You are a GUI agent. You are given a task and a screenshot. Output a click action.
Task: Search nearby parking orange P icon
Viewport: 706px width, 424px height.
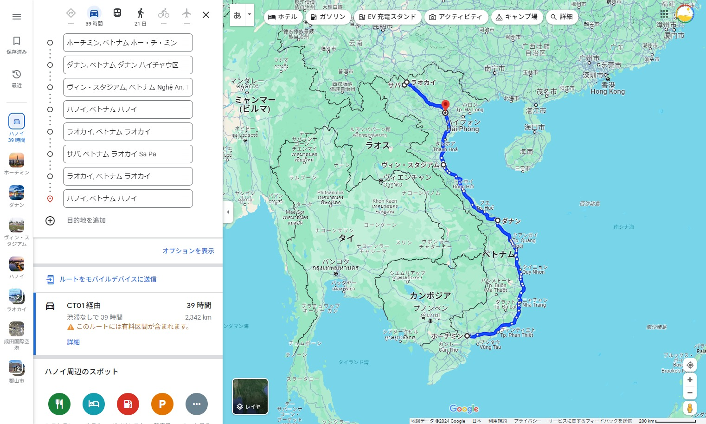tap(162, 404)
